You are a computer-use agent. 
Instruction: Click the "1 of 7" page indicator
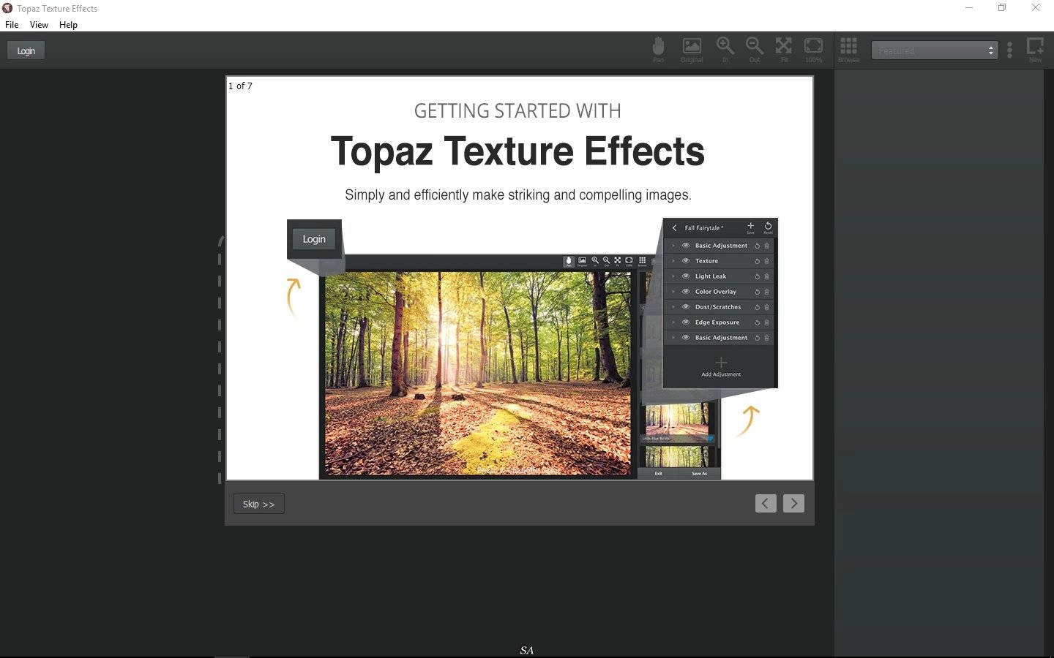pyautogui.click(x=240, y=86)
